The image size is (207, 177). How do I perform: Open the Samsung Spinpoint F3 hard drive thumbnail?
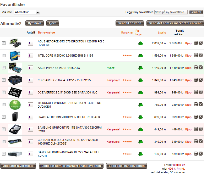15,129
